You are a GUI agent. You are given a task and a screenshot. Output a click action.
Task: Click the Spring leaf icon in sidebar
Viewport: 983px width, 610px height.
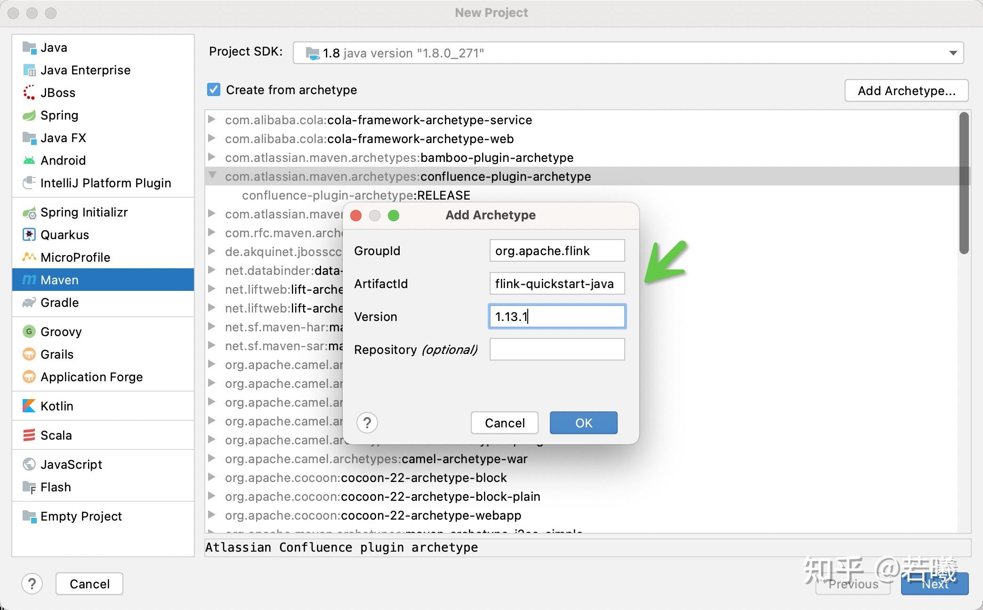29,115
